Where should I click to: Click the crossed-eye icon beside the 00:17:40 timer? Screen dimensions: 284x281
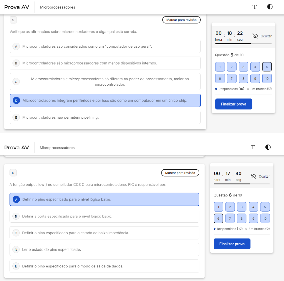click(x=253, y=176)
